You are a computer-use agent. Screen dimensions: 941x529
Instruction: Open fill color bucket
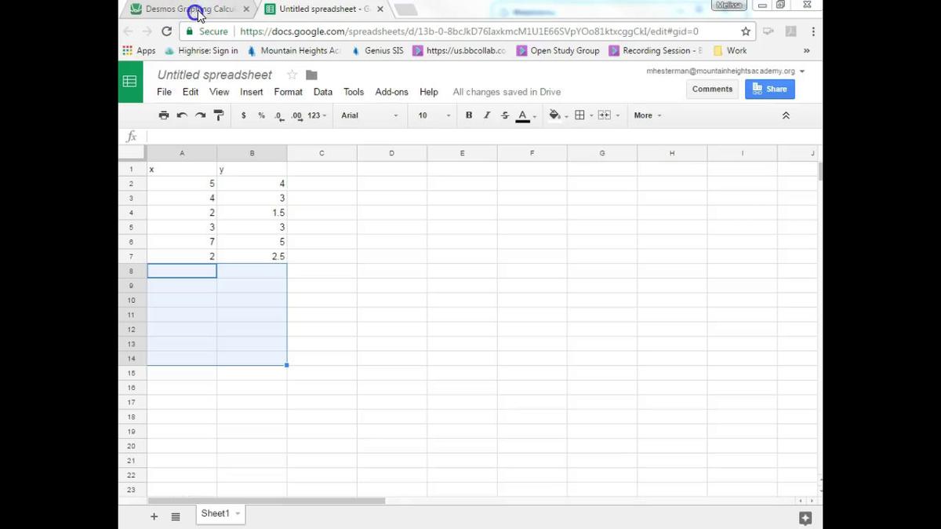pyautogui.click(x=554, y=115)
